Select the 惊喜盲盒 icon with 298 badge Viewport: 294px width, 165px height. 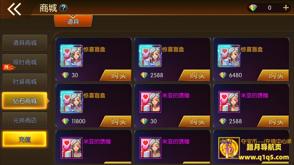point(229,56)
